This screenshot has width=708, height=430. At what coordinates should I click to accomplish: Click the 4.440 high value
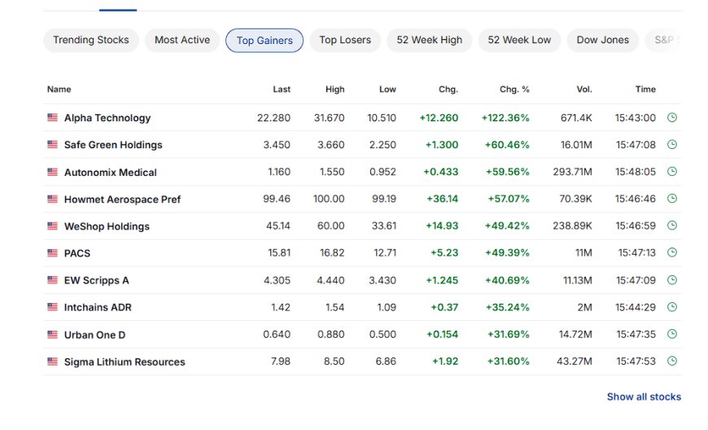tap(330, 280)
